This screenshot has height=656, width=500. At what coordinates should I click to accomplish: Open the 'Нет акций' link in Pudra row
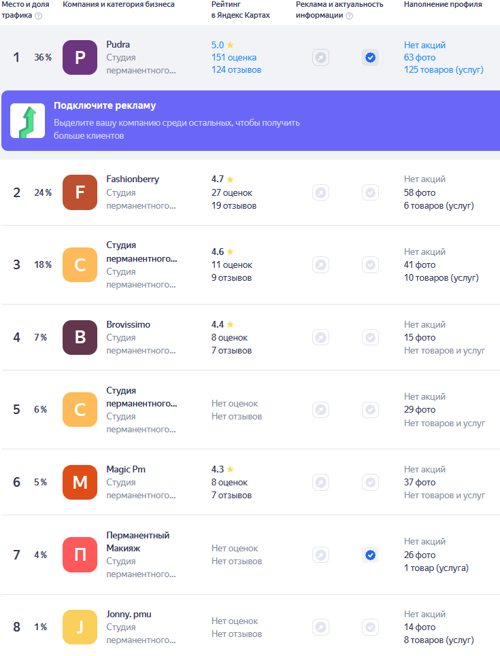(x=424, y=45)
